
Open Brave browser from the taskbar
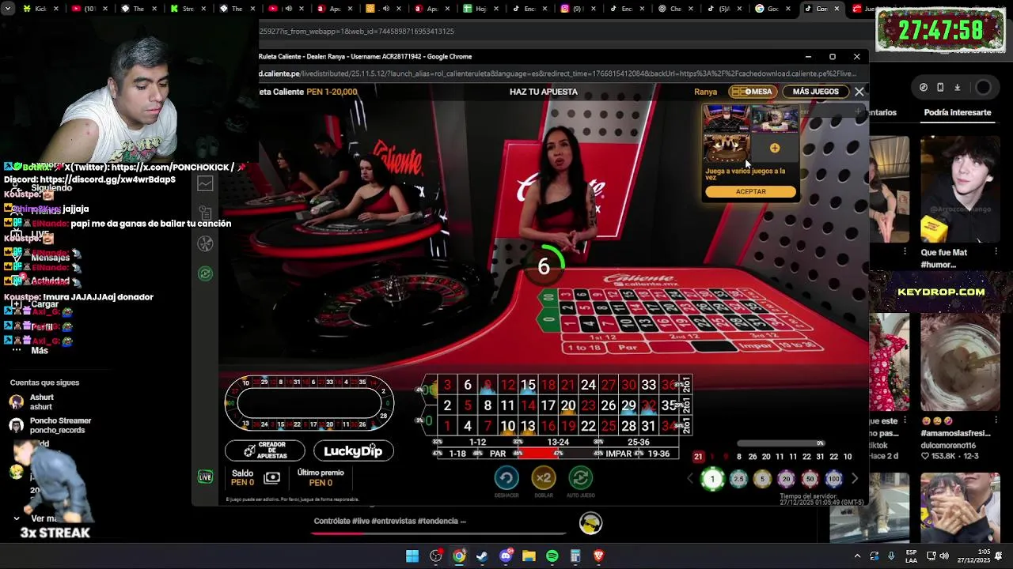click(x=598, y=556)
